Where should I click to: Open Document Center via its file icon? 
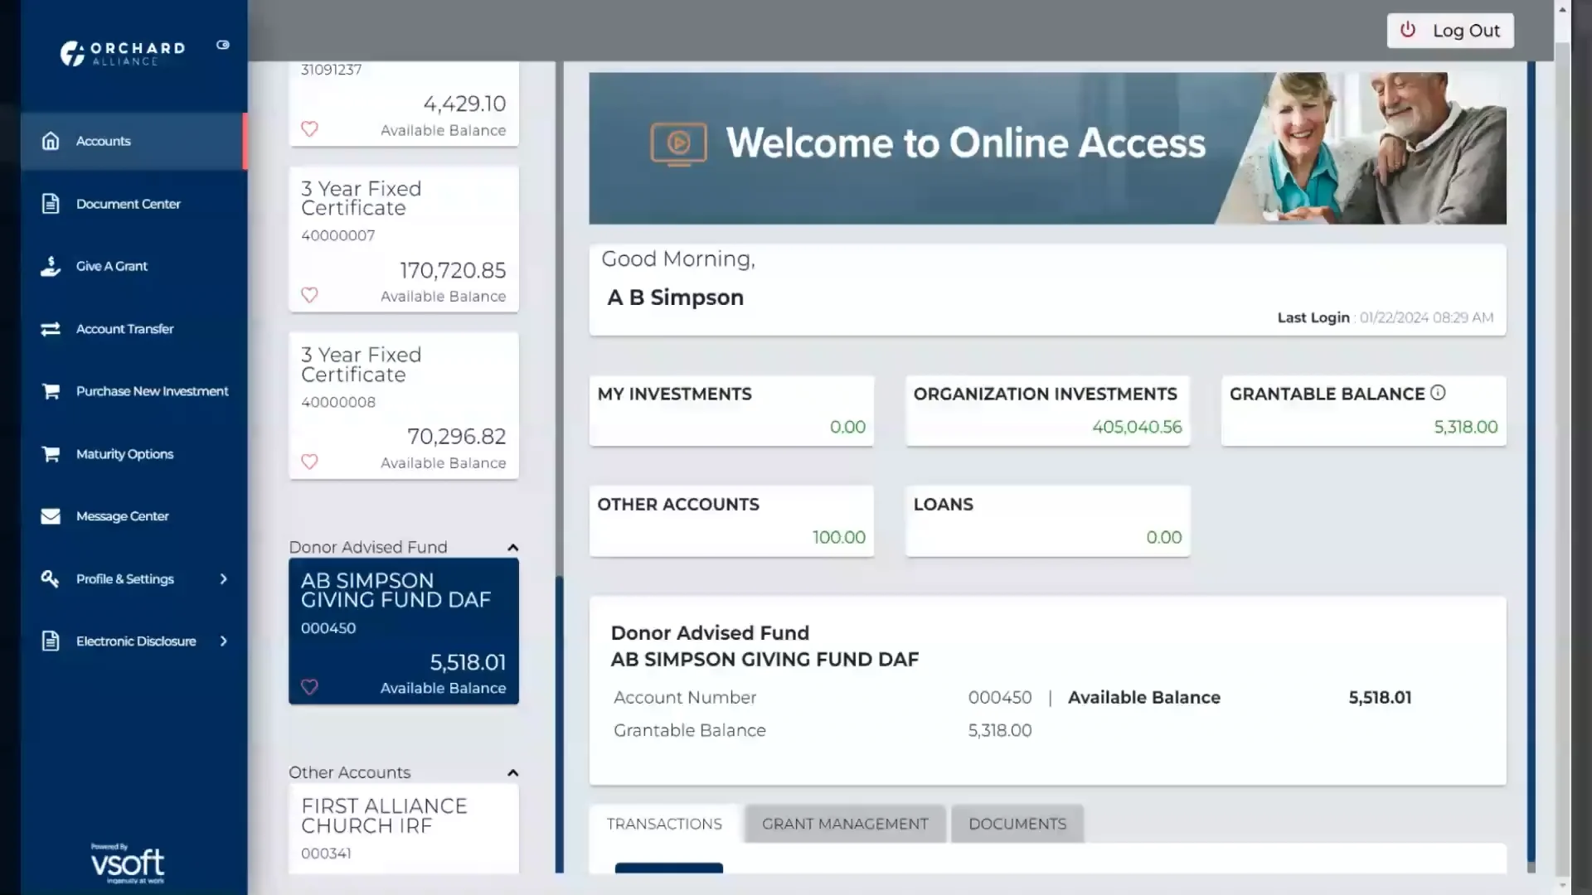[x=51, y=204]
